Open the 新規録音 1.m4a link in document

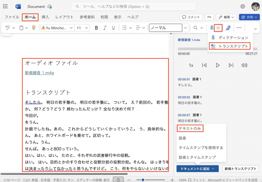tap(39, 73)
